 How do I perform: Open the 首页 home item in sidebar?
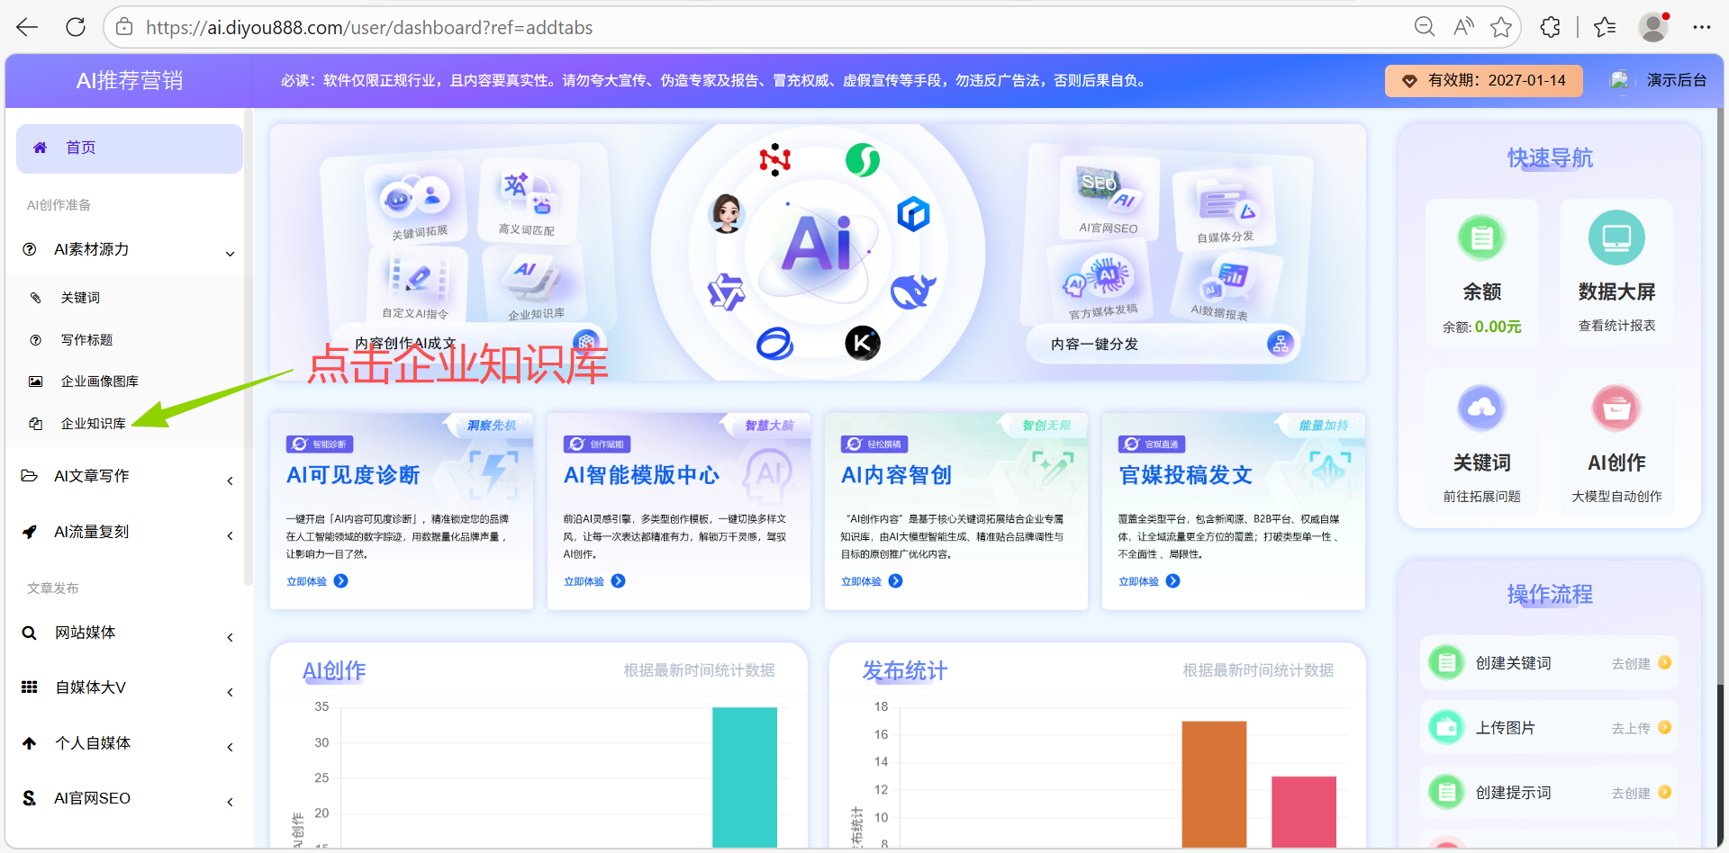[x=80, y=148]
